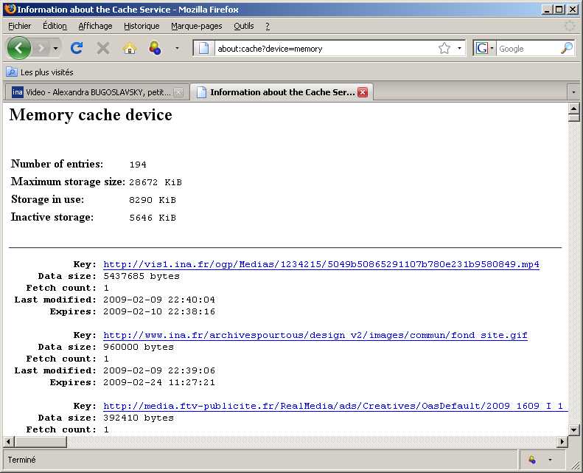Click the Stop loading X icon
The height and width of the screenshot is (473, 583).
click(x=103, y=48)
